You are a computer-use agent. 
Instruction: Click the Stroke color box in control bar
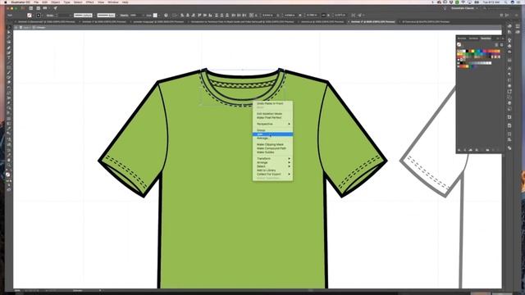click(39, 16)
